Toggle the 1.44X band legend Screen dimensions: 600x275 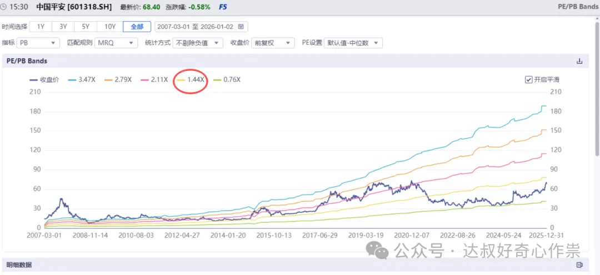pyautogui.click(x=190, y=80)
